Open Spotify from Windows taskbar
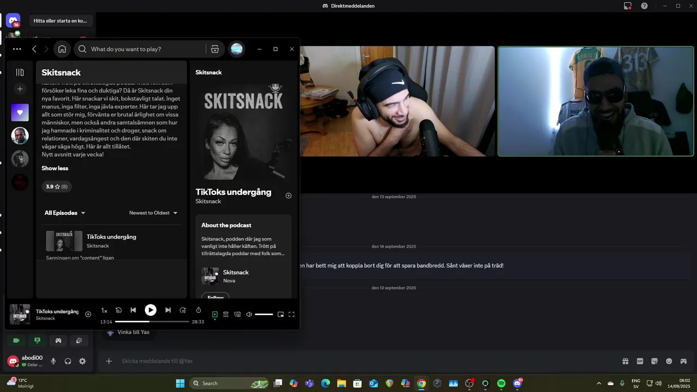Screen dimensions: 697x392 pyautogui.click(x=501, y=383)
